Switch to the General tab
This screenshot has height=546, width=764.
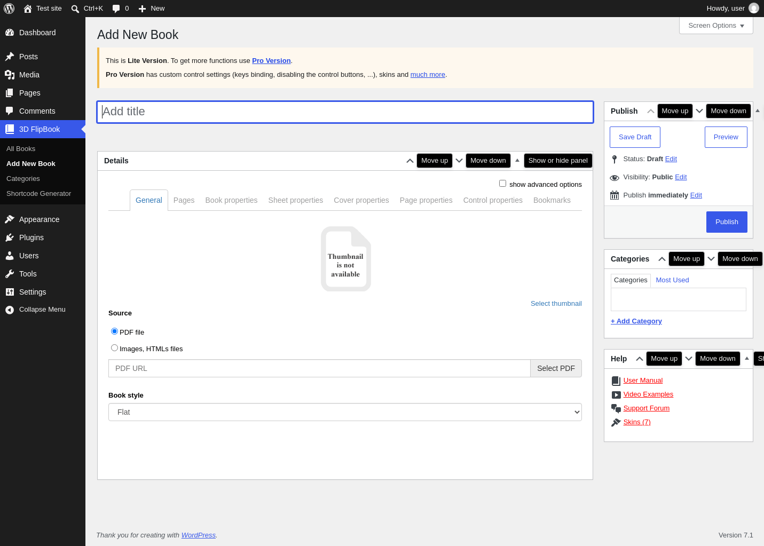coord(149,200)
